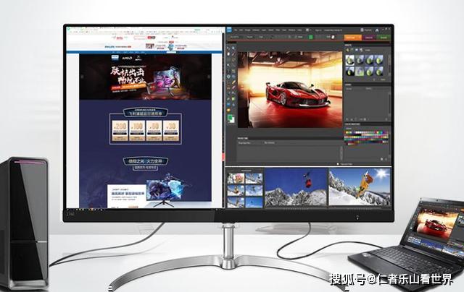Claim the 30 coupon card
Screen dimensions: 464x292
[x=171, y=130]
